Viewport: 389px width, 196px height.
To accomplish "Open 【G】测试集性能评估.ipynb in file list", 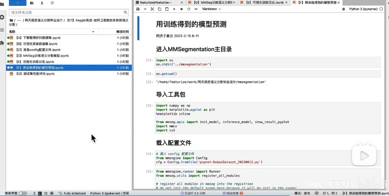I will [39, 74].
